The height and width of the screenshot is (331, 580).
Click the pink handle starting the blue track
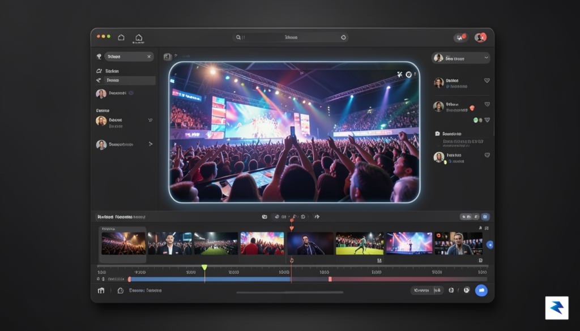tap(129, 280)
